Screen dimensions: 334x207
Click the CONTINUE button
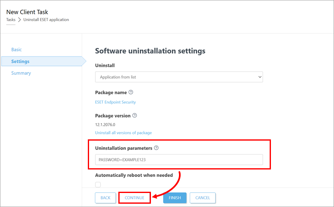pyautogui.click(x=134, y=198)
